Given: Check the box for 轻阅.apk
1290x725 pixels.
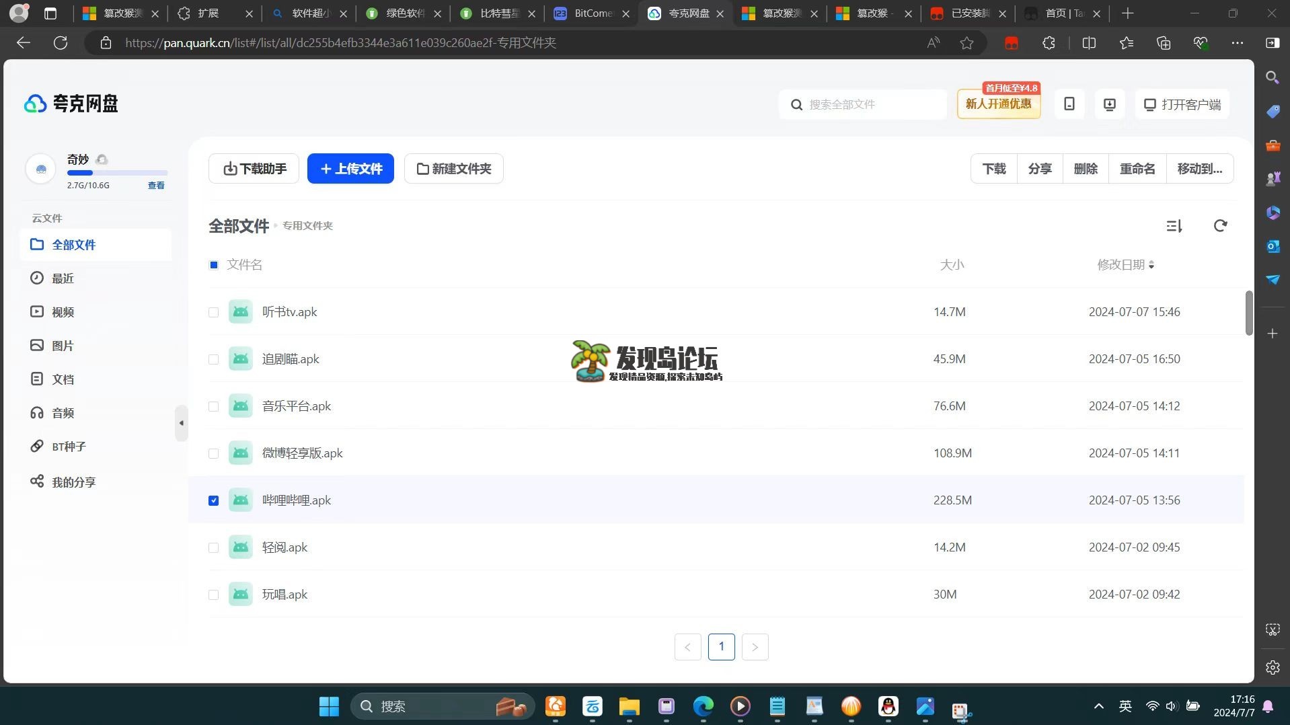Looking at the screenshot, I should tap(213, 547).
